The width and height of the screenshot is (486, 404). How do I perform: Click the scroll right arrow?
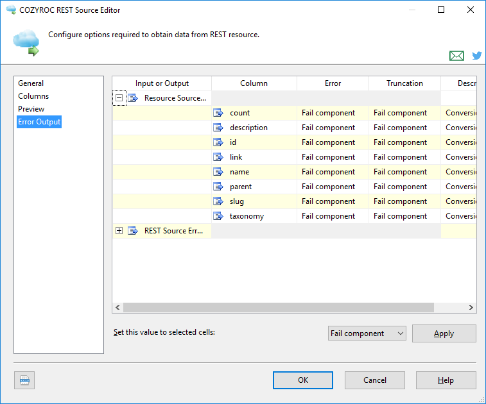[471, 307]
